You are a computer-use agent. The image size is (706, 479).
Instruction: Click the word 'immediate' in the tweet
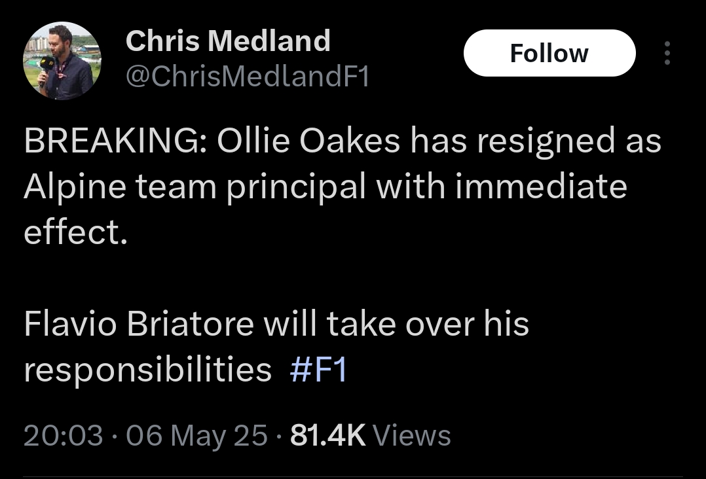[x=541, y=188]
